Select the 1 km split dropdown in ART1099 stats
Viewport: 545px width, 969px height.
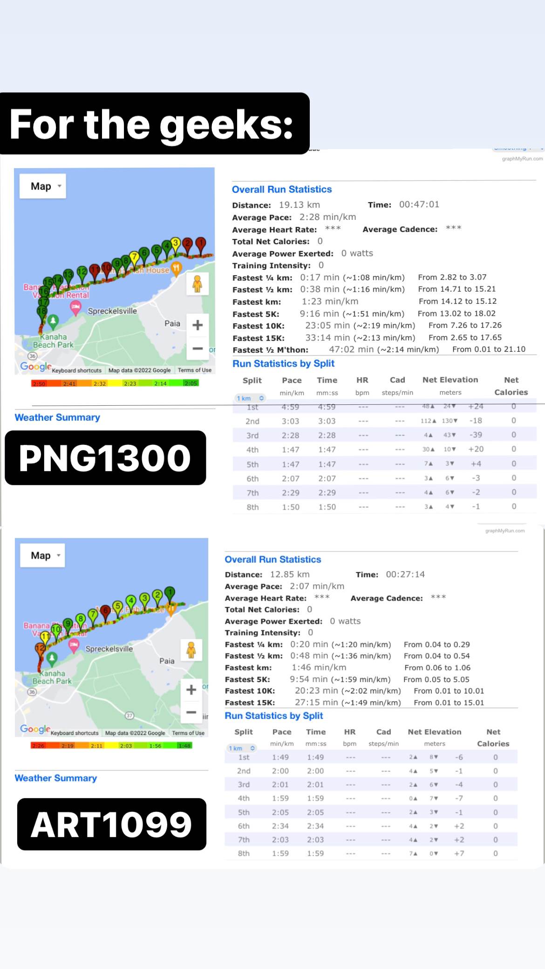(242, 748)
